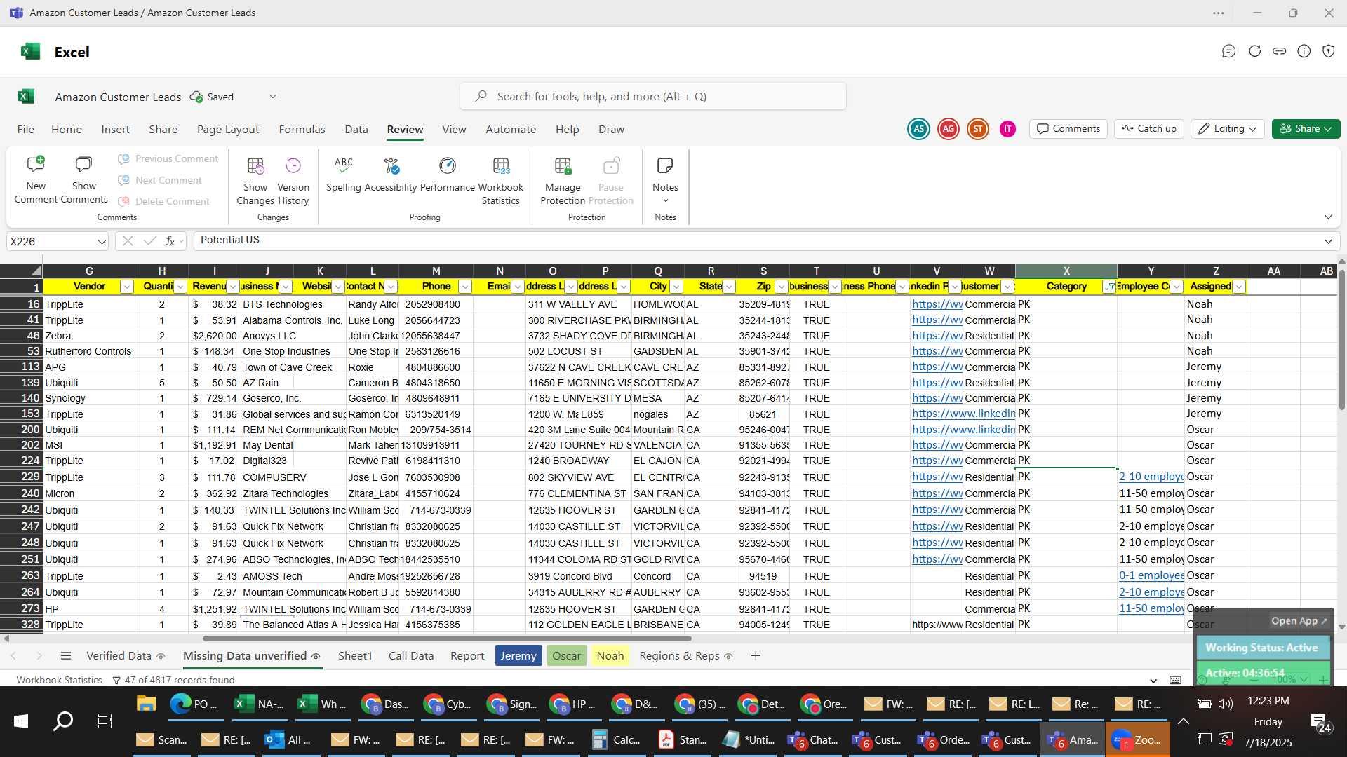Open the three-dots more options menu
This screenshot has width=1347, height=757.
click(x=1219, y=13)
